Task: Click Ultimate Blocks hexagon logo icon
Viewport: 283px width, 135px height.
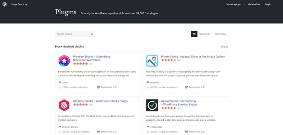Action: pyautogui.click(x=64, y=105)
